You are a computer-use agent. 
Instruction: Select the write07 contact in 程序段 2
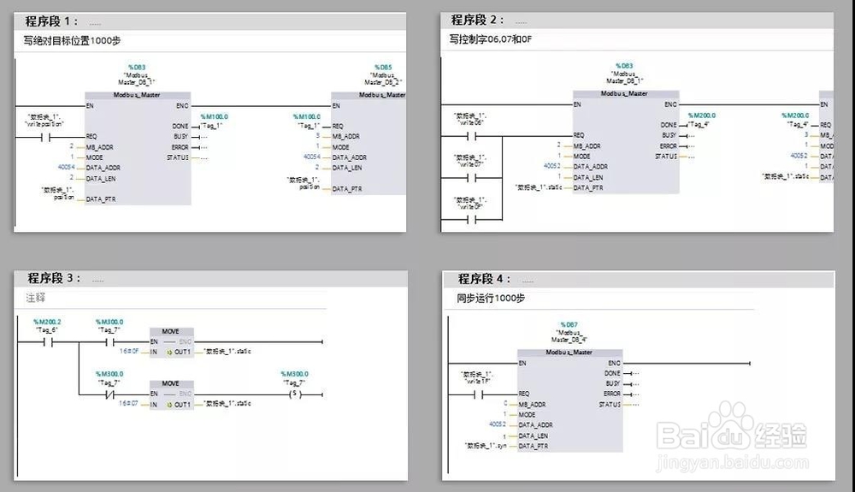[x=472, y=178]
